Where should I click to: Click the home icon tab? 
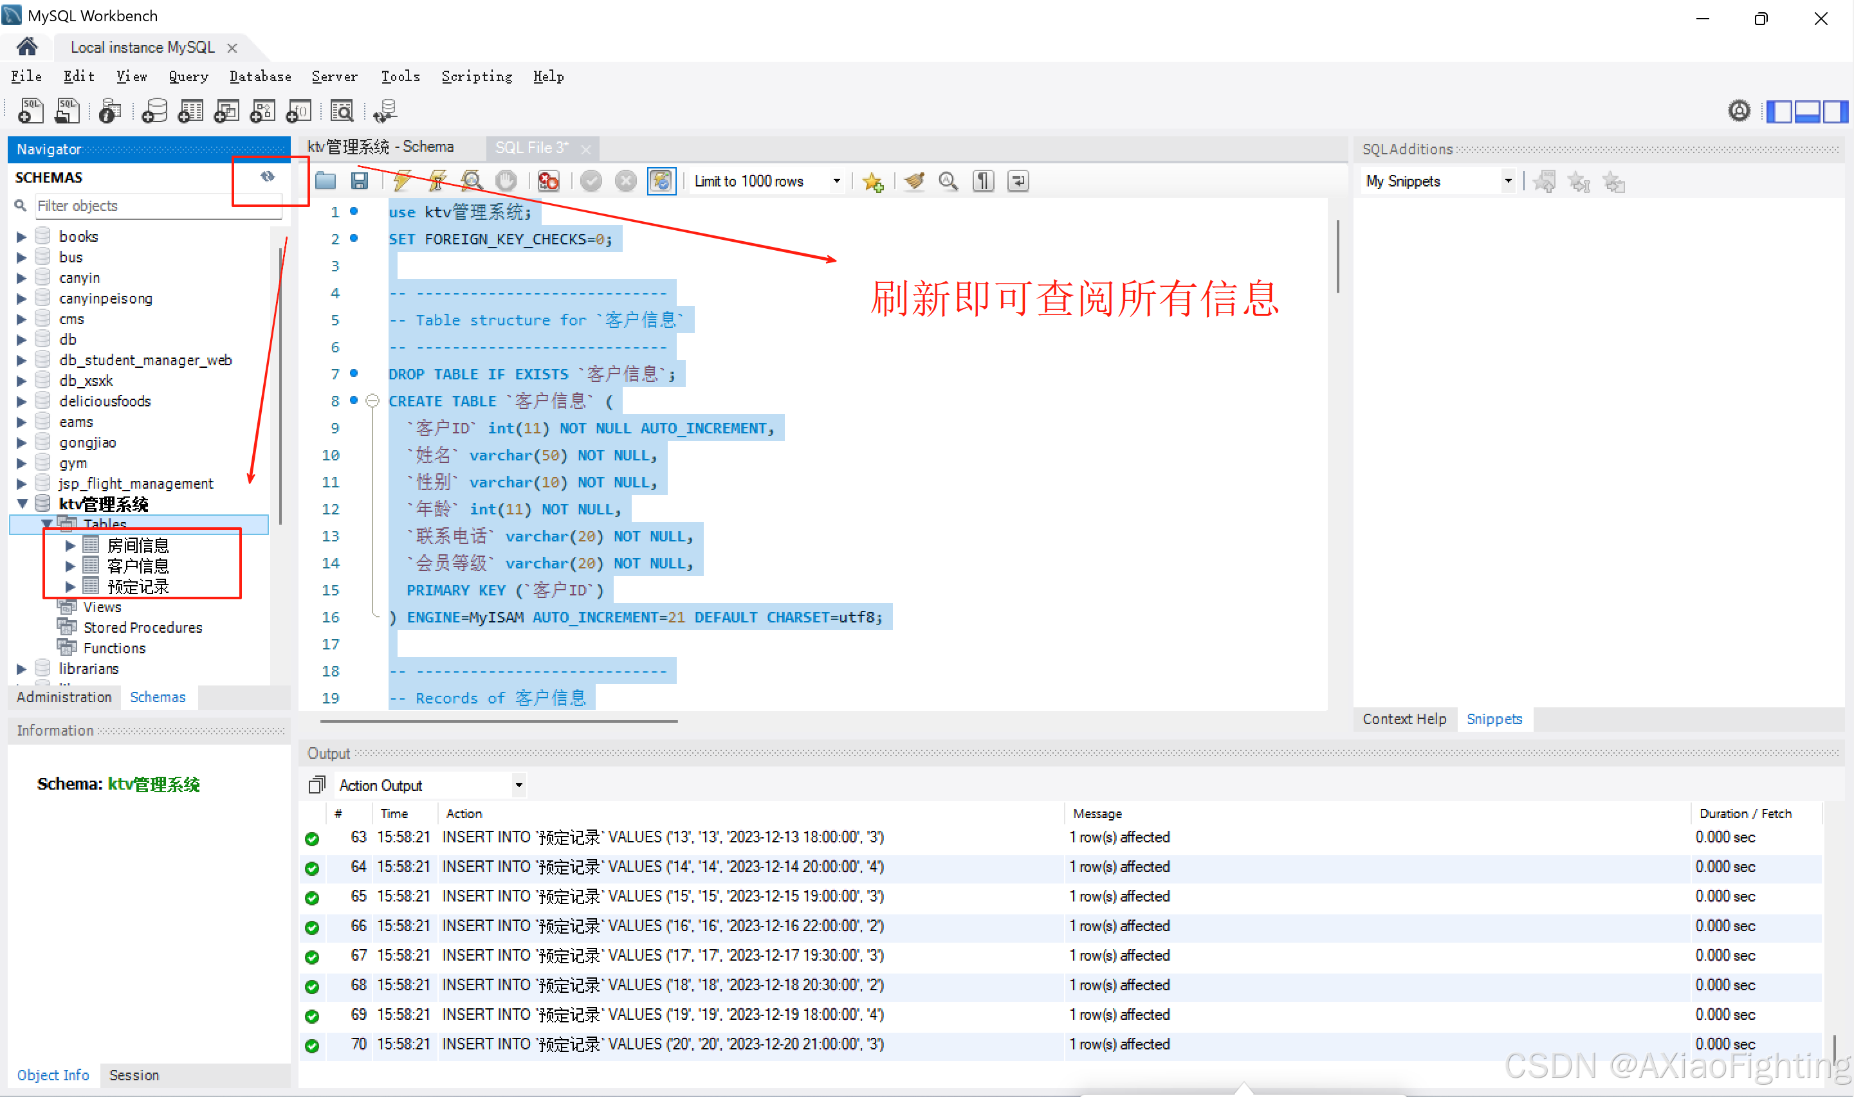pyautogui.click(x=26, y=48)
